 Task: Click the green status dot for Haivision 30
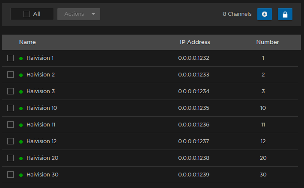[x=21, y=175]
